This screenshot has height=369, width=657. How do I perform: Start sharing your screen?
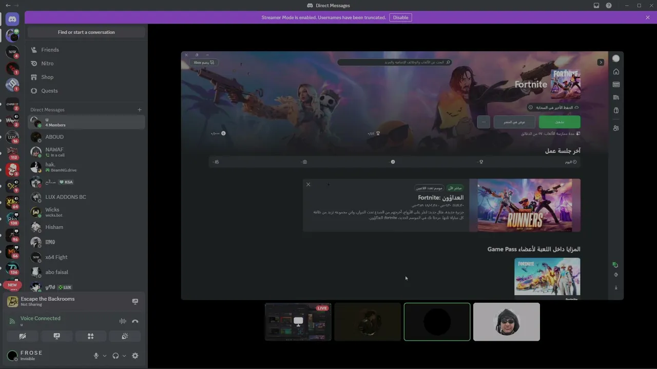56,336
